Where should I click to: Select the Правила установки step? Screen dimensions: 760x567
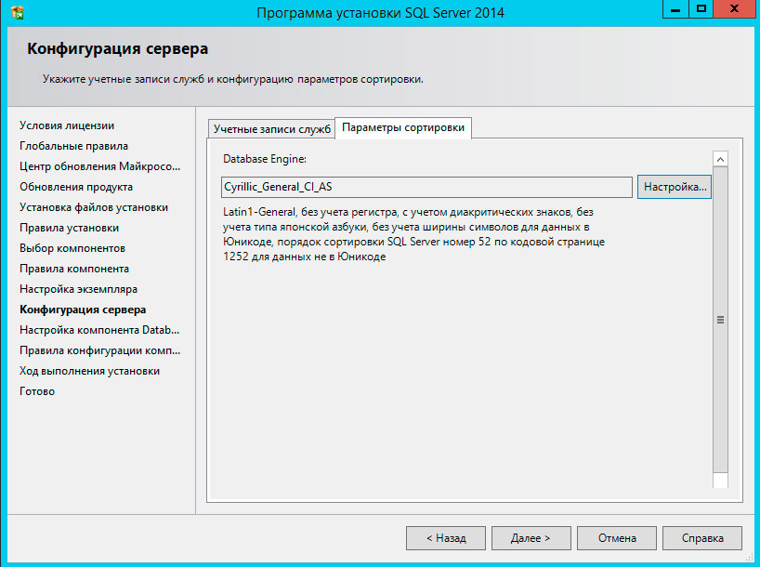click(x=70, y=228)
